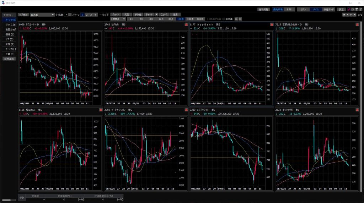Click the T text-size icon in top toolbar
The height and width of the screenshot is (203, 364).
click(x=357, y=10)
